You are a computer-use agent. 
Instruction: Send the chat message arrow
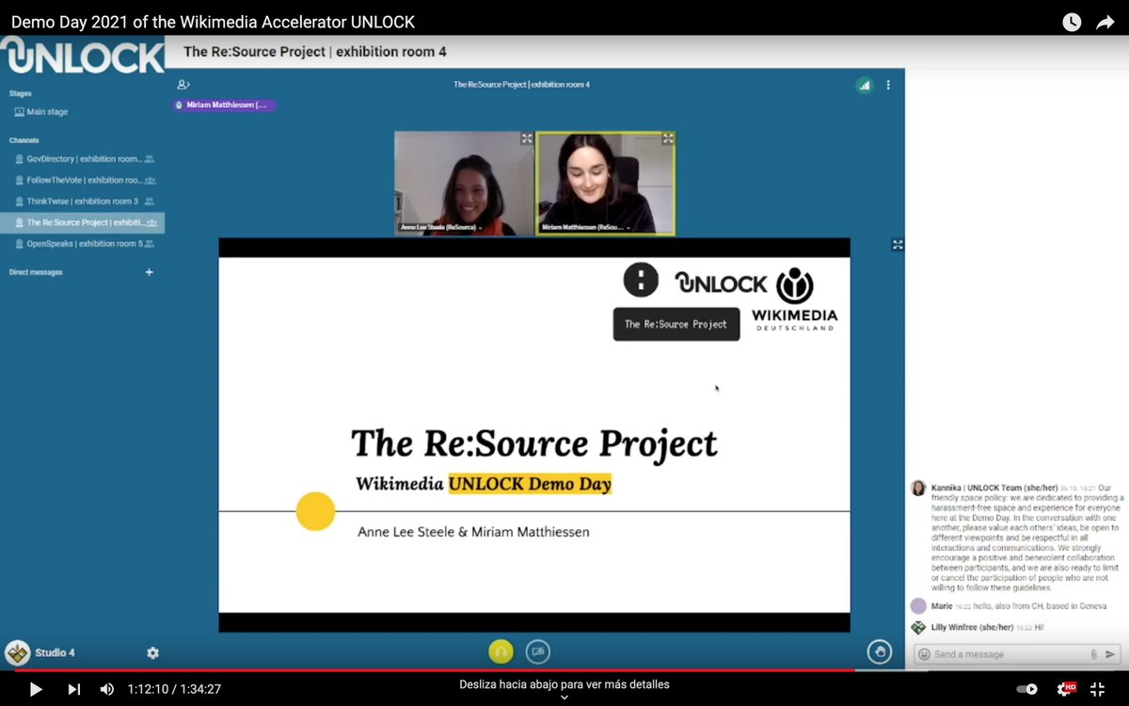1110,654
